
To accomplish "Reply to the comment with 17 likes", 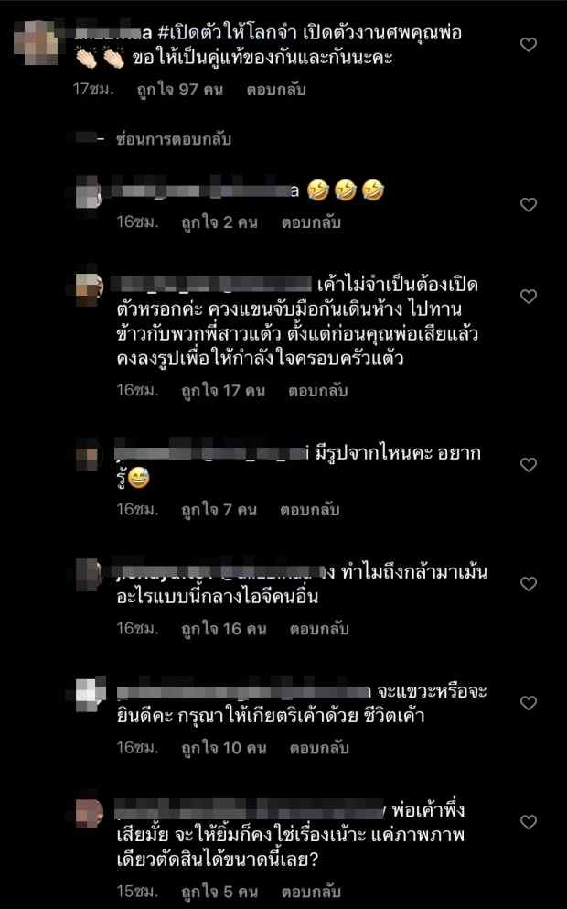I will (318, 391).
